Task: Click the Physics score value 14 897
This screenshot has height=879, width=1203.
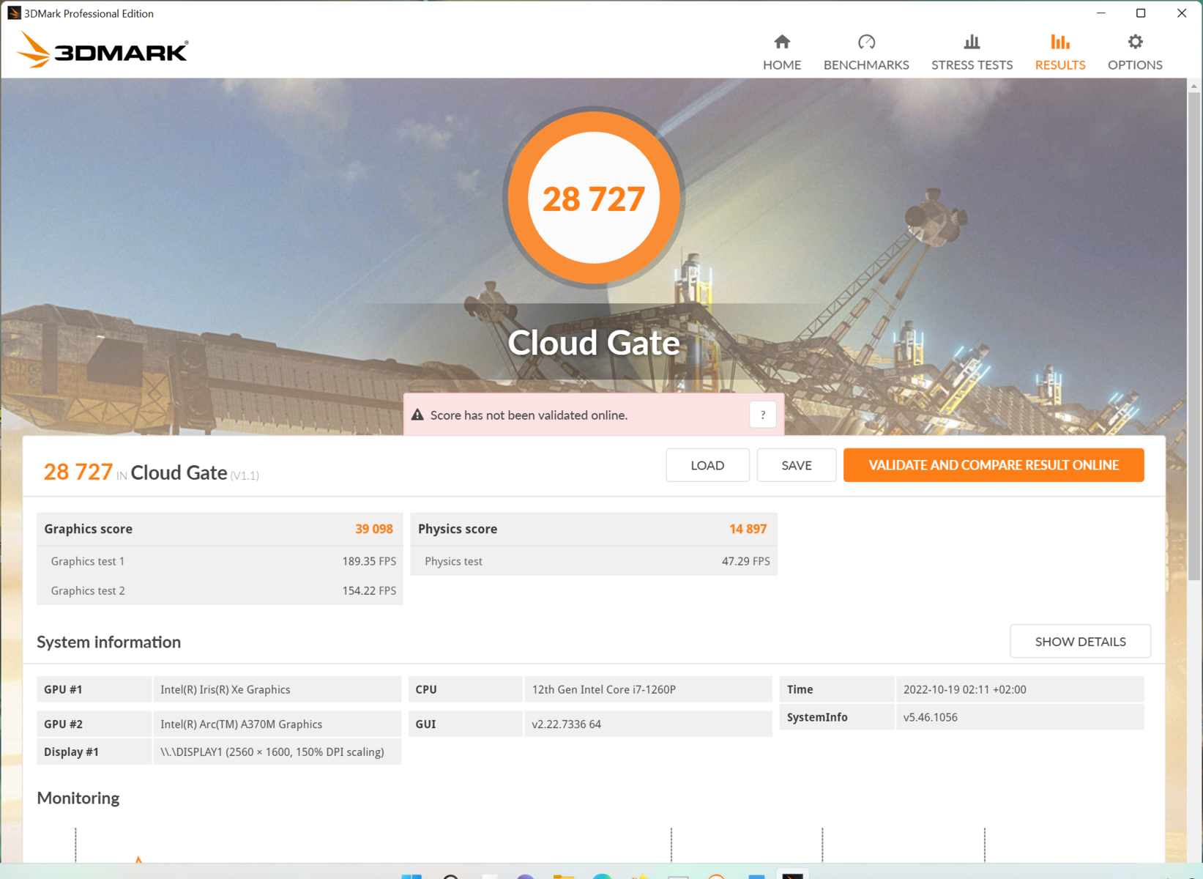Action: 748,529
